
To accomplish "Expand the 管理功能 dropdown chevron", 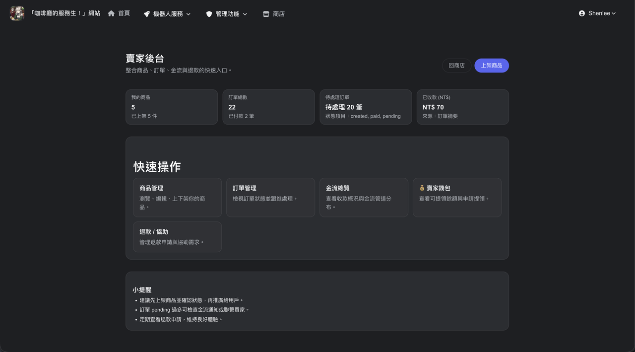I will pos(245,14).
